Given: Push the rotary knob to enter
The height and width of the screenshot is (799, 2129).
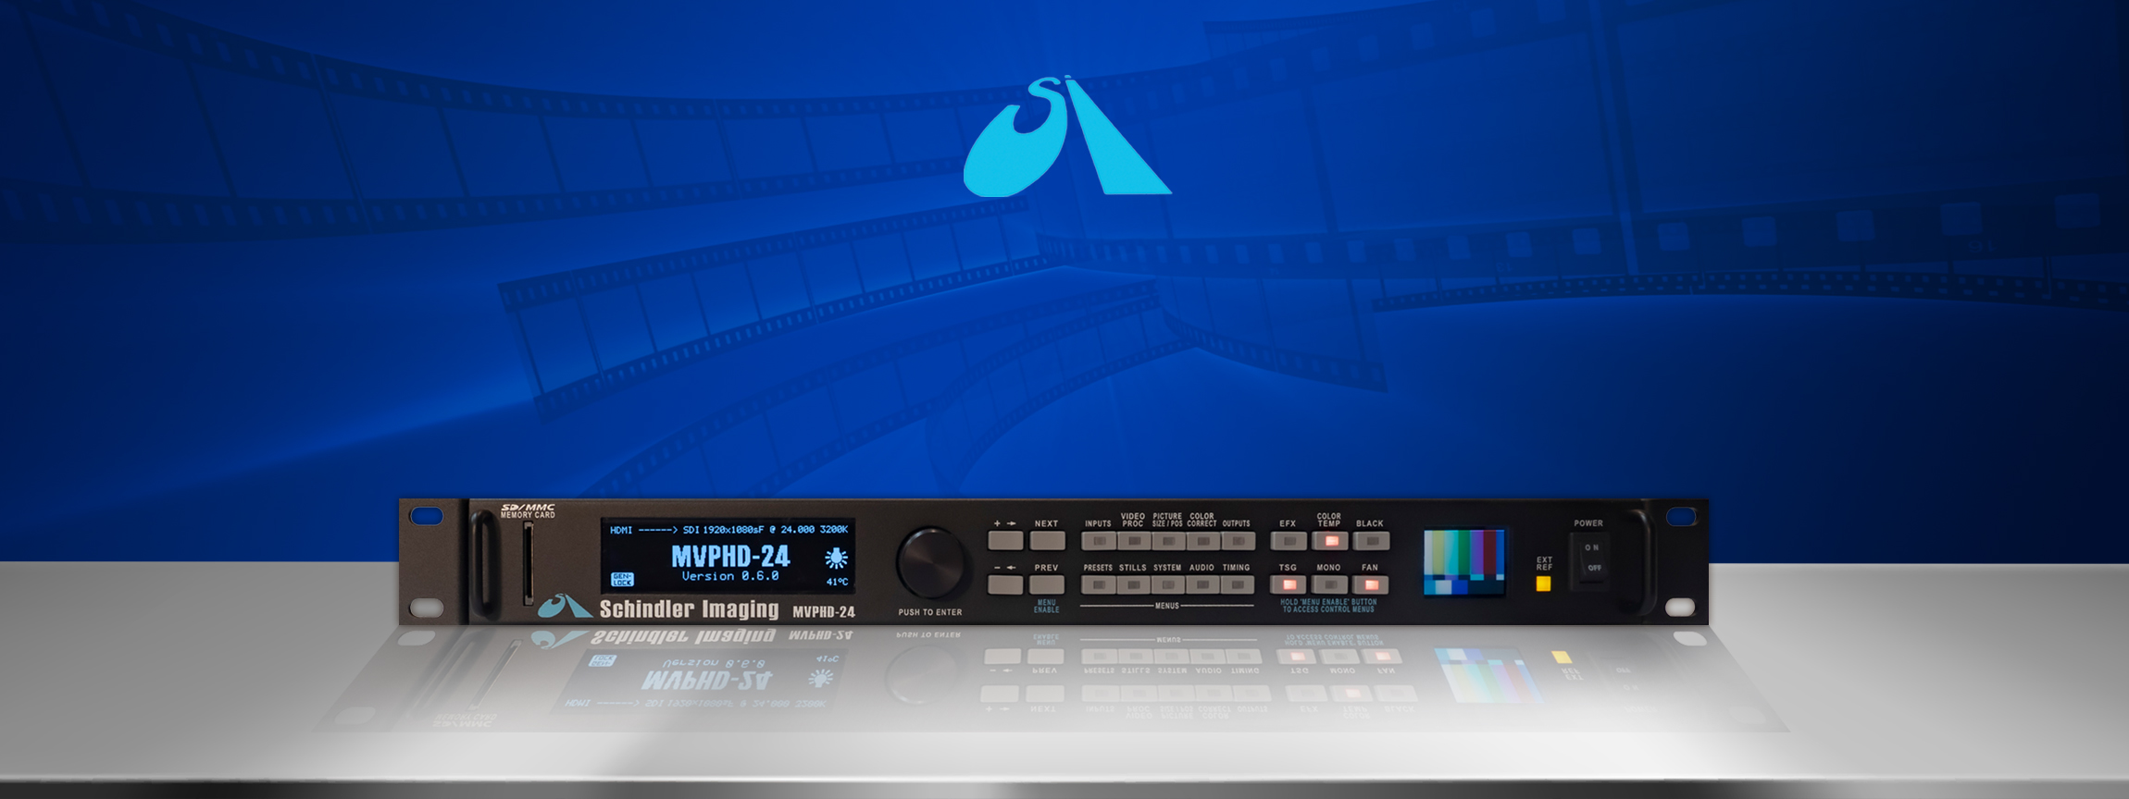Looking at the screenshot, I should (930, 563).
